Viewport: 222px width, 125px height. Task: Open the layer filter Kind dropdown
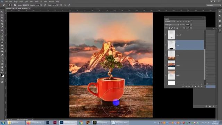(x=170, y=22)
